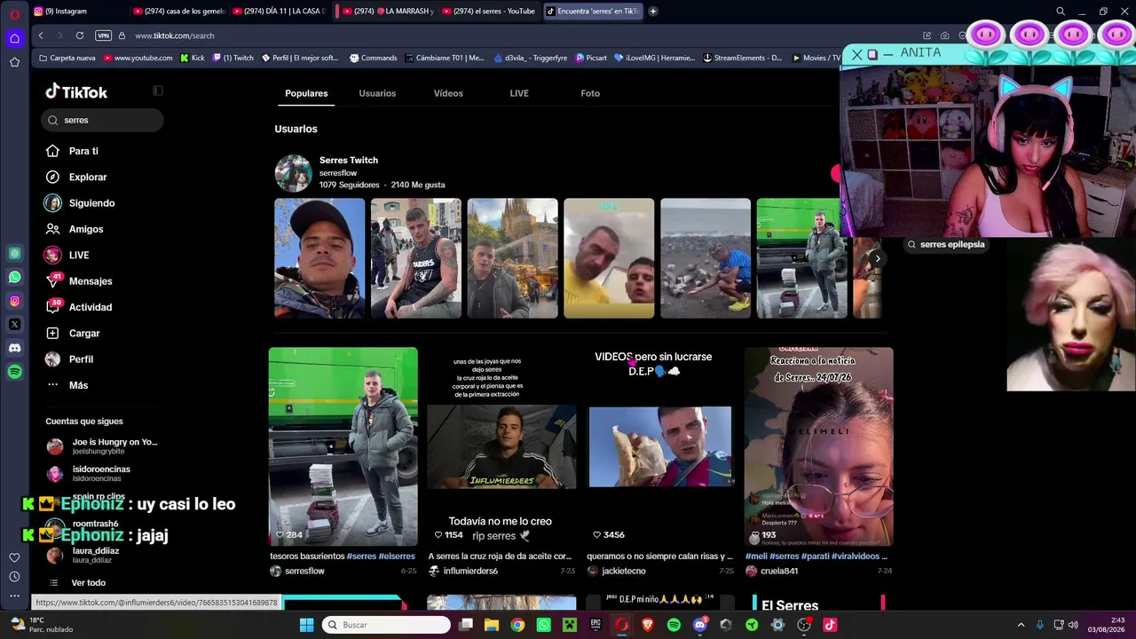Open followed account Joe is Hungry on Yo...

[x=102, y=446]
